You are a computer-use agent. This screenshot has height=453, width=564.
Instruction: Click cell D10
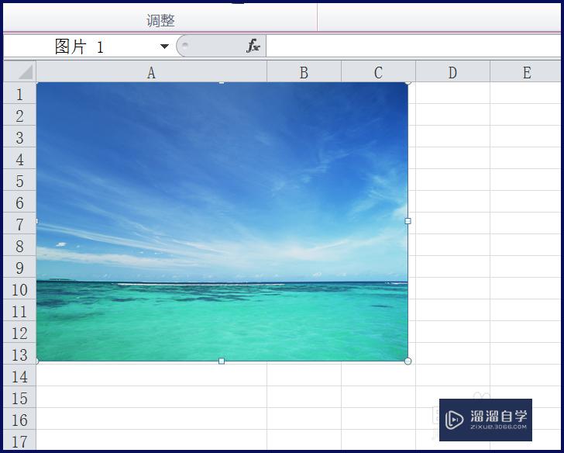(453, 289)
